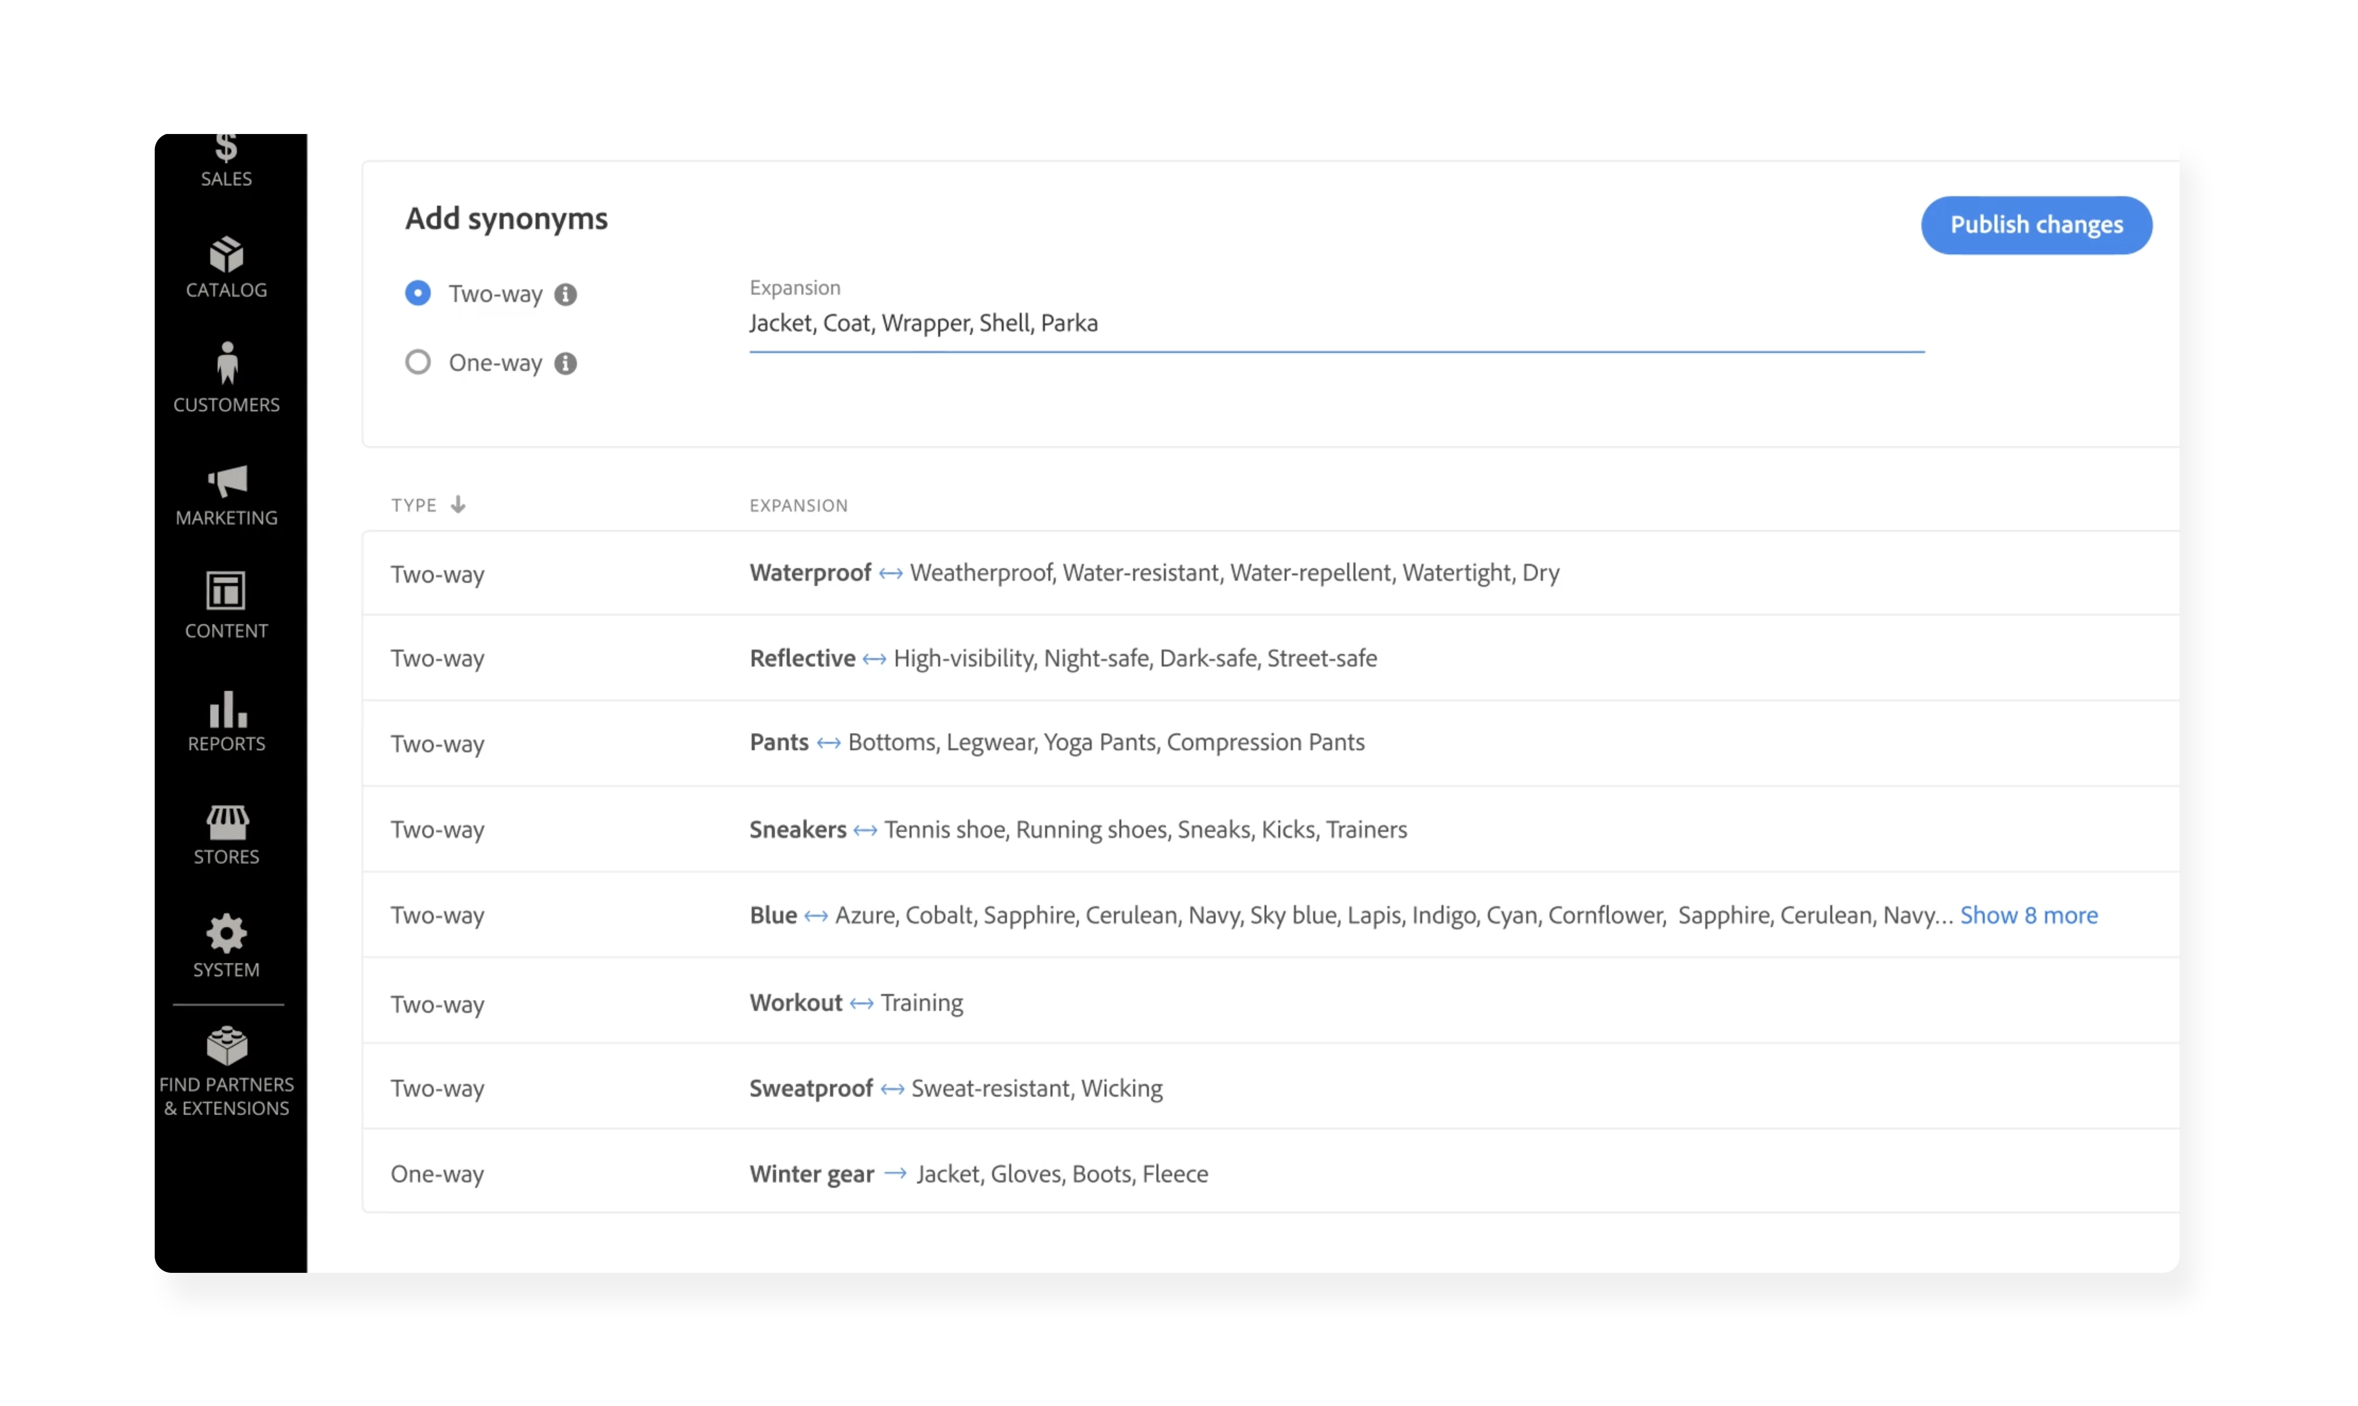Click the Reflective synonym term
This screenshot has height=1406, width=2358.
coord(802,659)
